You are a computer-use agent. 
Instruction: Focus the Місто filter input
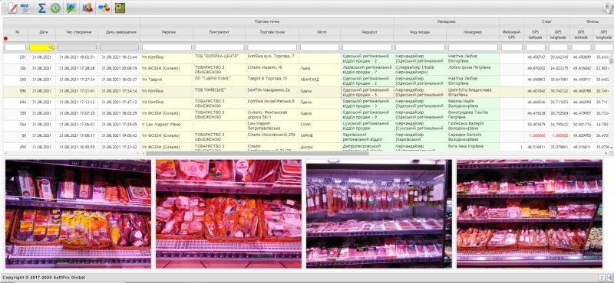click(319, 47)
